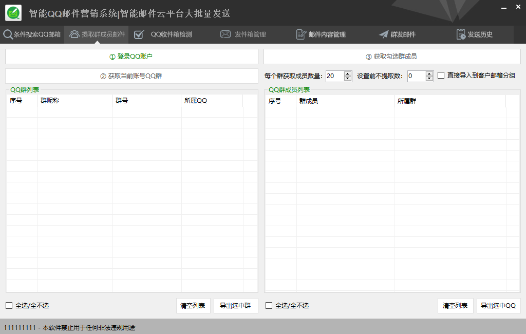Close the application window
This screenshot has width=526, height=334.
[x=518, y=7]
